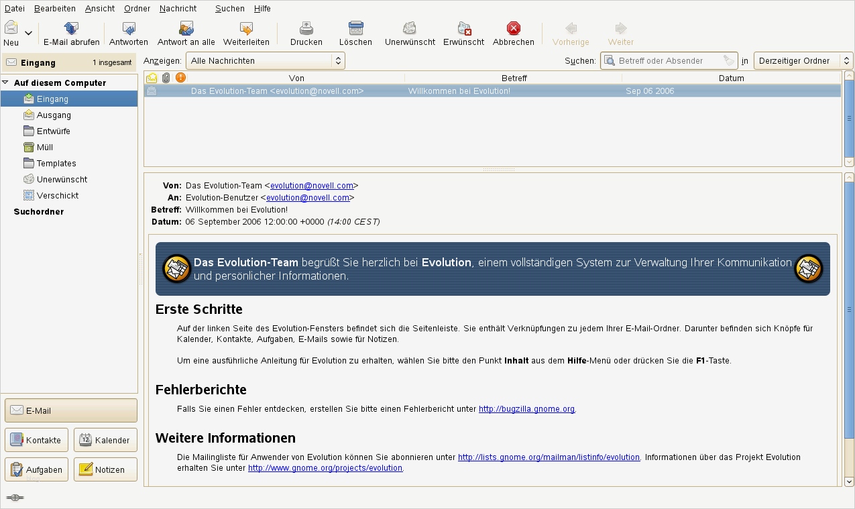Image resolution: width=855 pixels, height=509 pixels.
Task: Click the Eingang folder title header
Action: pyautogui.click(x=69, y=62)
